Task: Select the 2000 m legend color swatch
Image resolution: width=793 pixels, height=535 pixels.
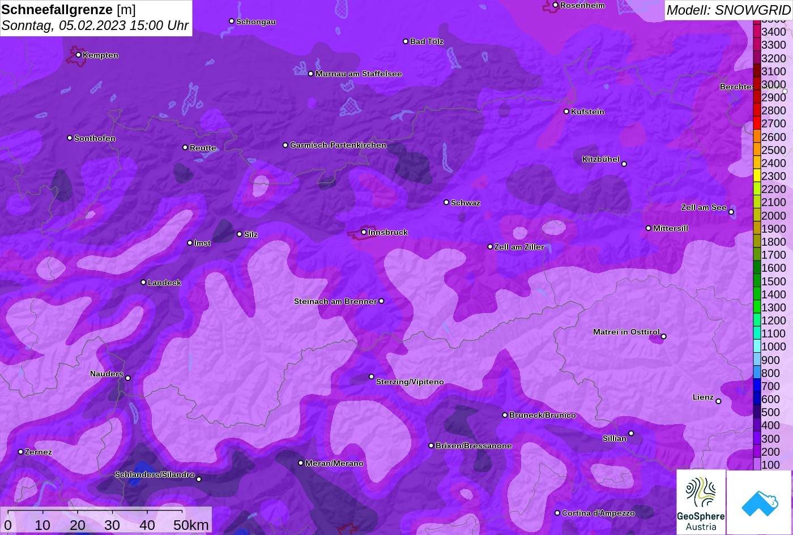Action: point(757,215)
